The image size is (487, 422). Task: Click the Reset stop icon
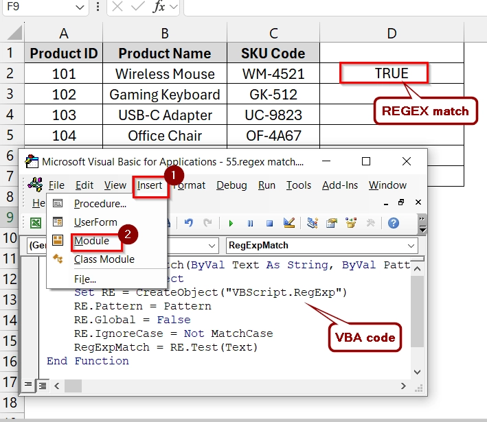(269, 223)
